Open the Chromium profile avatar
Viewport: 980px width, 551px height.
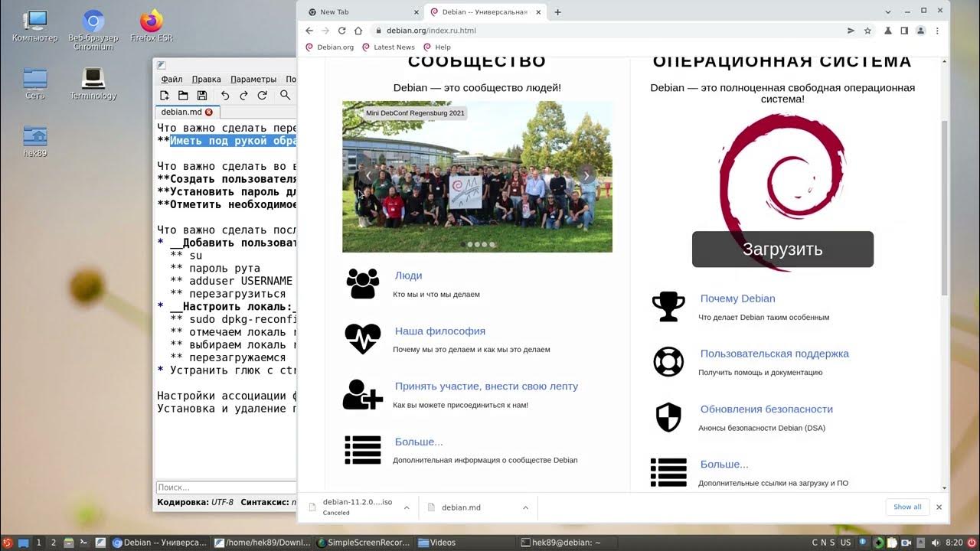click(920, 31)
